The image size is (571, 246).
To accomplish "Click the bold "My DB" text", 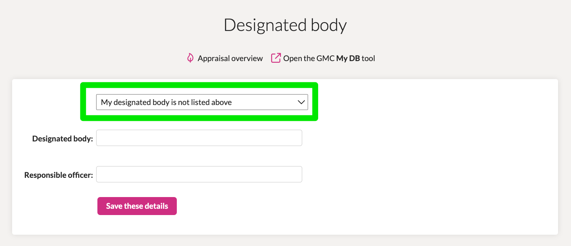I will (x=348, y=59).
